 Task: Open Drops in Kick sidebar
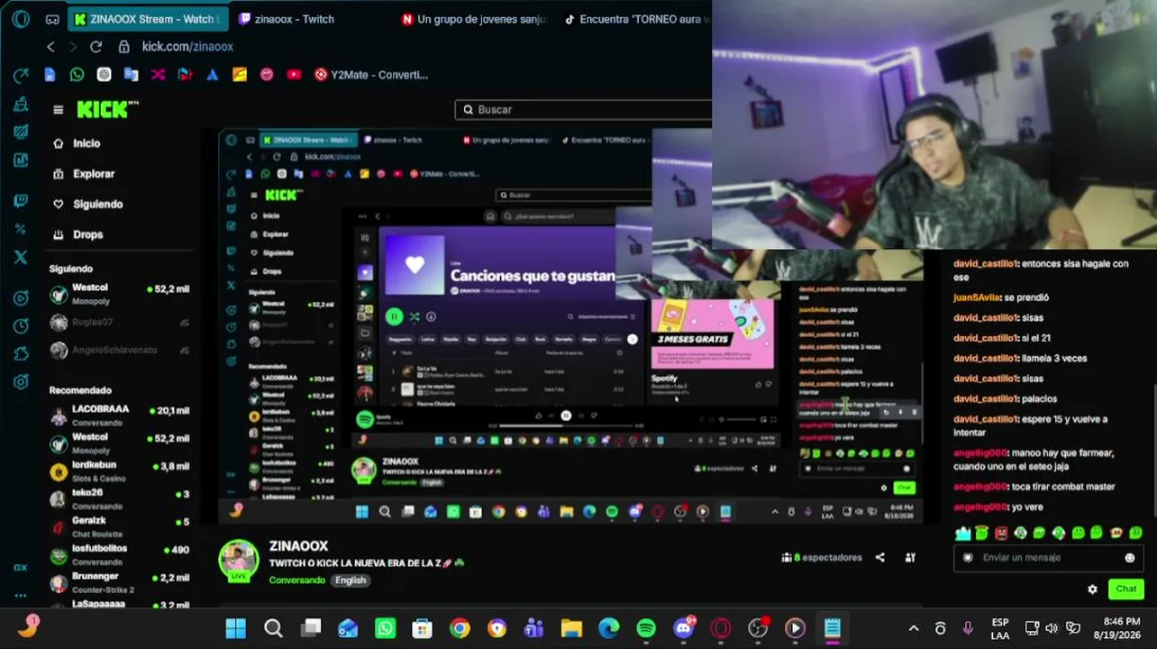pyautogui.click(x=79, y=234)
